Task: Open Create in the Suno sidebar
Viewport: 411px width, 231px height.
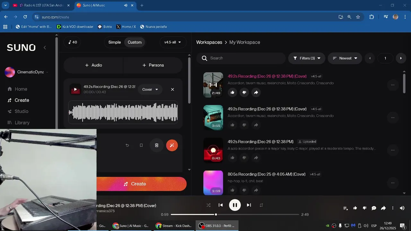Action: pyautogui.click(x=18, y=100)
